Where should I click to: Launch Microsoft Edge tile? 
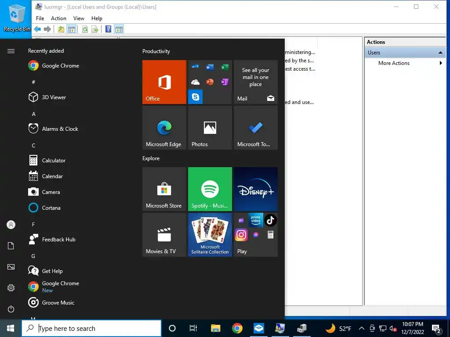pos(164,128)
